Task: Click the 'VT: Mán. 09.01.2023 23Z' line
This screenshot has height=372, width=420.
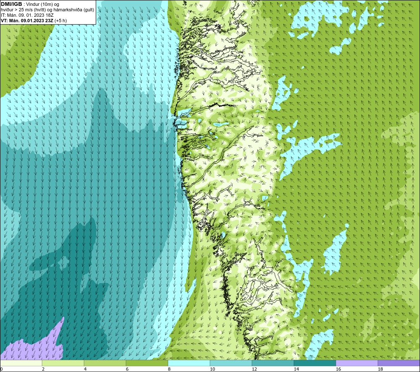Action: [x=27, y=21]
